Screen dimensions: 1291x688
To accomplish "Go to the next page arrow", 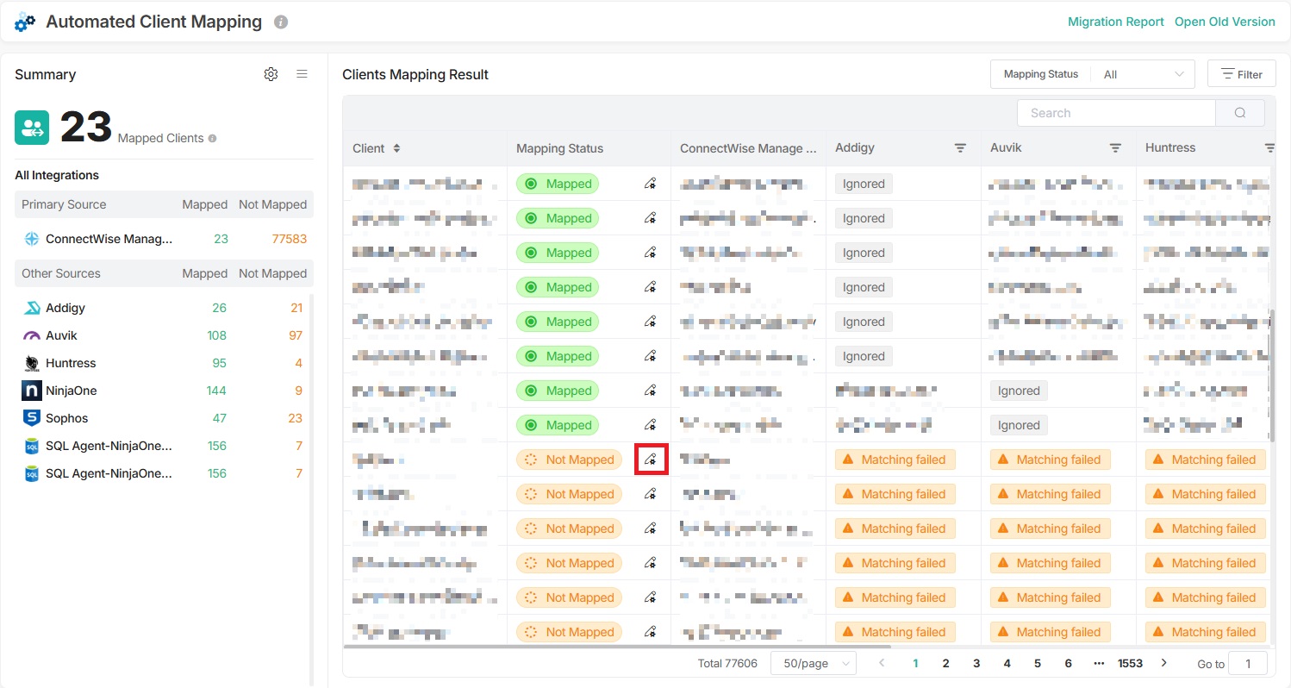I will point(1163,663).
